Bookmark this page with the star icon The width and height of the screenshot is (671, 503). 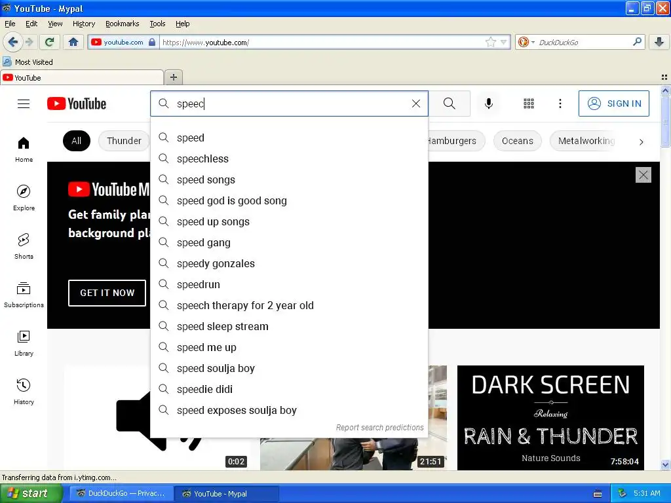click(490, 42)
